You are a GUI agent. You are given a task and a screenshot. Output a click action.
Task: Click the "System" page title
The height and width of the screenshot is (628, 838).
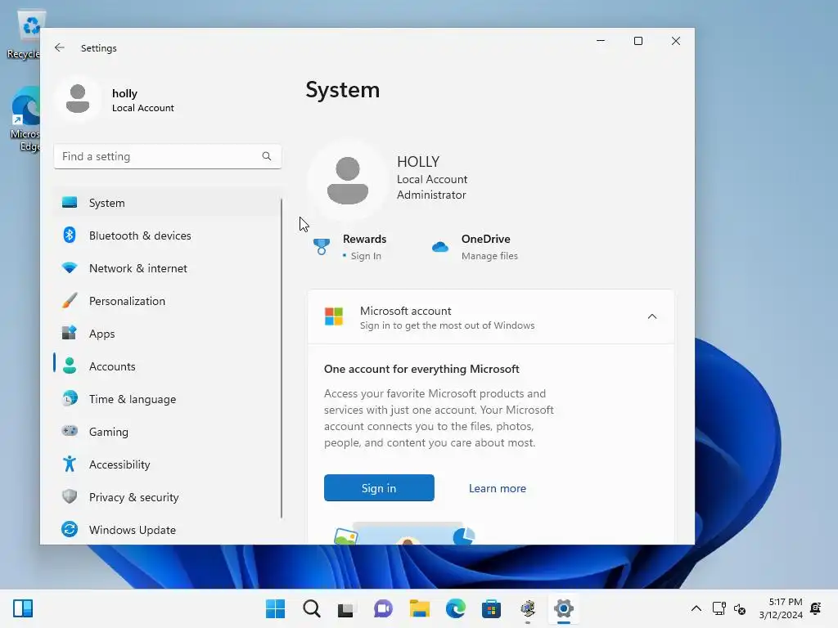343,90
